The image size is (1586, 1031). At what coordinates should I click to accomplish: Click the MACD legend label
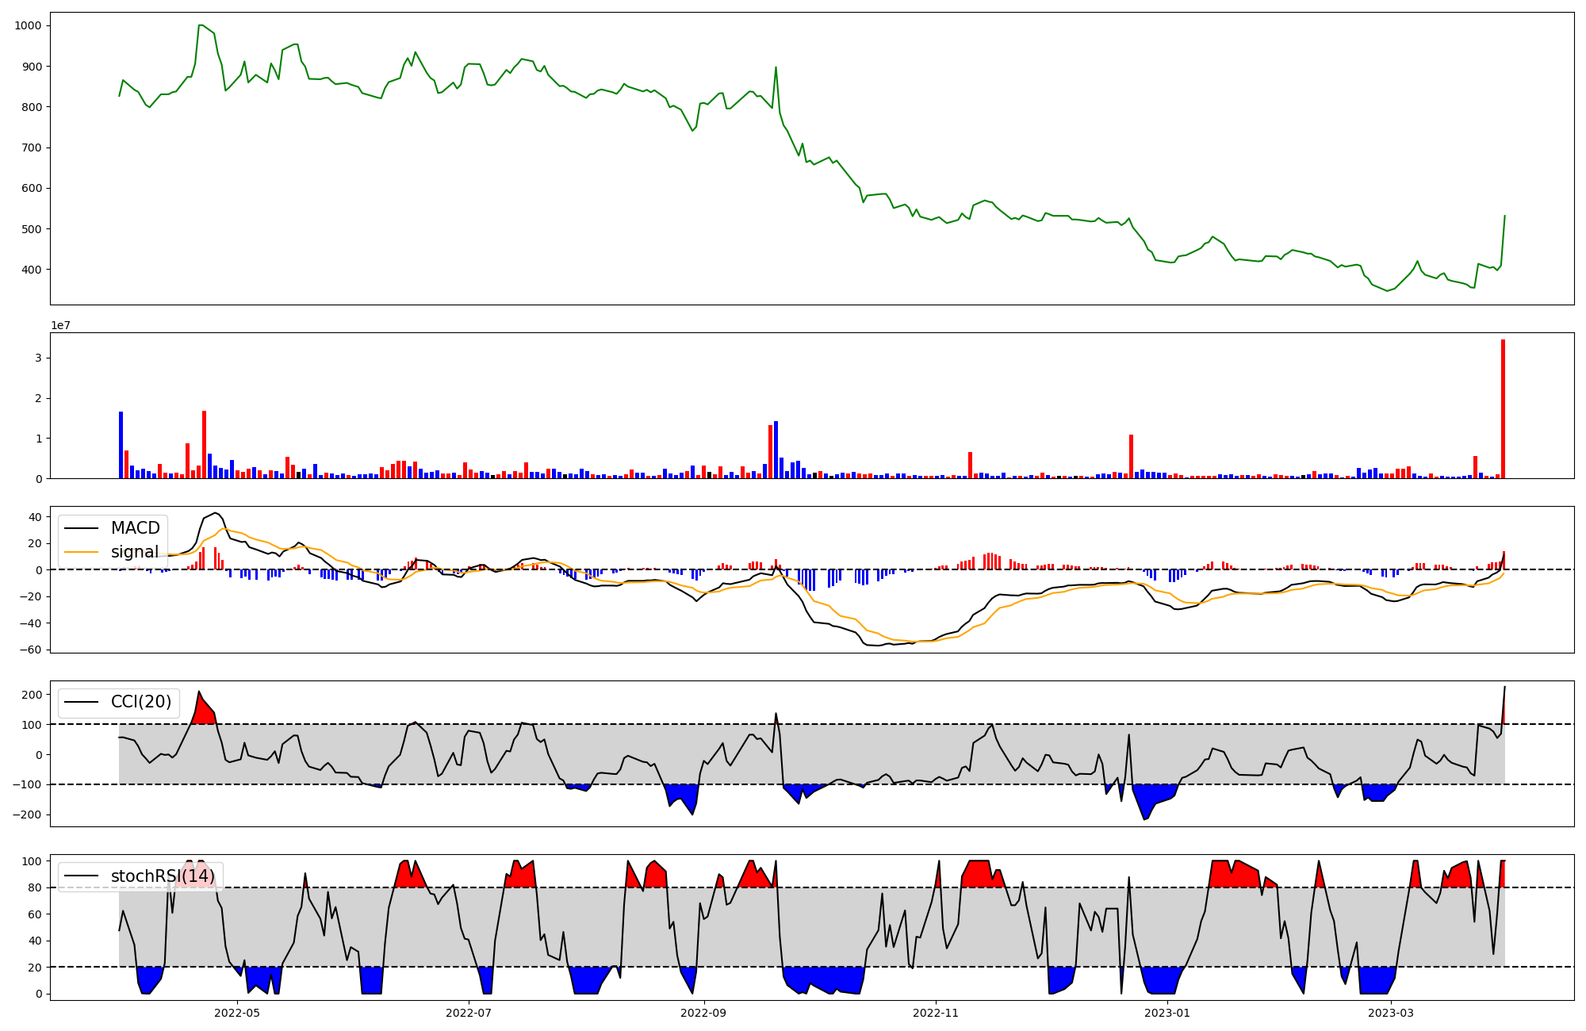coord(135,528)
